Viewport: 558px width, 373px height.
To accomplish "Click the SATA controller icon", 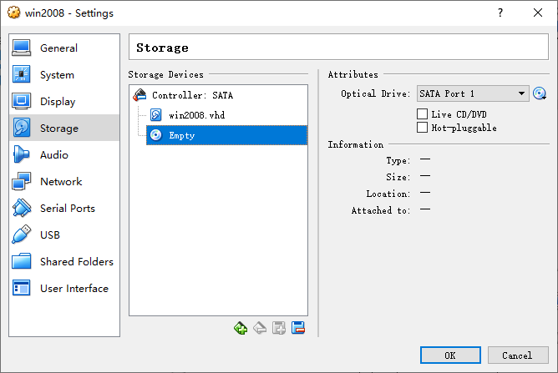I will pyautogui.click(x=139, y=95).
